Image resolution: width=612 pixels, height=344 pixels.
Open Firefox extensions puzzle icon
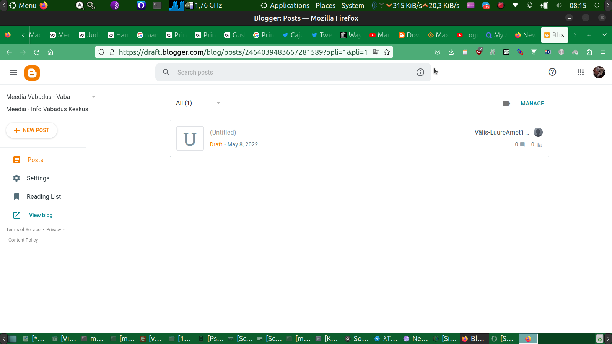(x=589, y=52)
